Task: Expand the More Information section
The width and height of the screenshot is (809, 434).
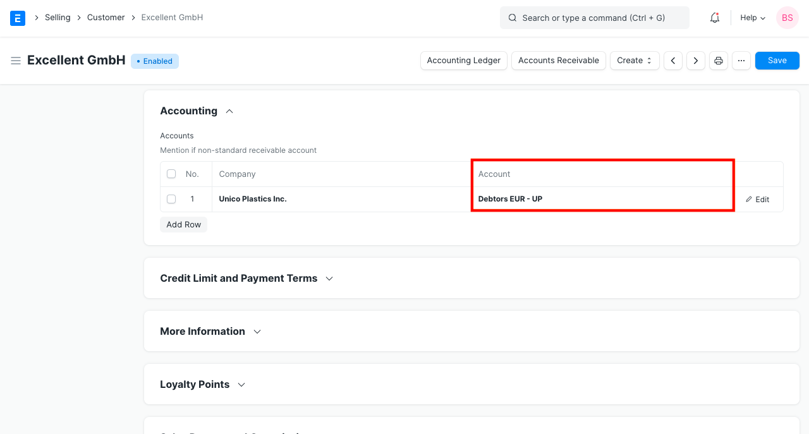Action: (x=257, y=331)
